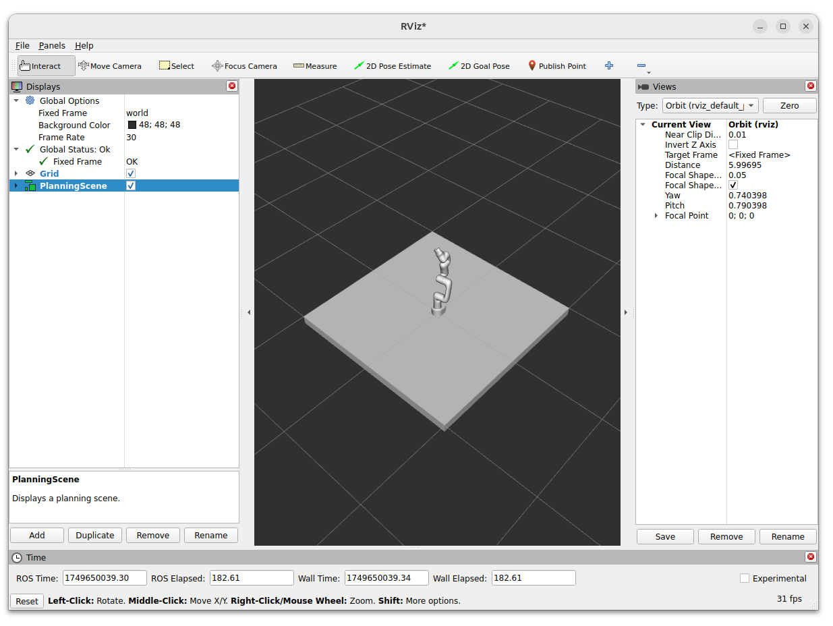The image size is (833, 626).
Task: Uncheck the Grid display checkbox
Action: [x=131, y=173]
